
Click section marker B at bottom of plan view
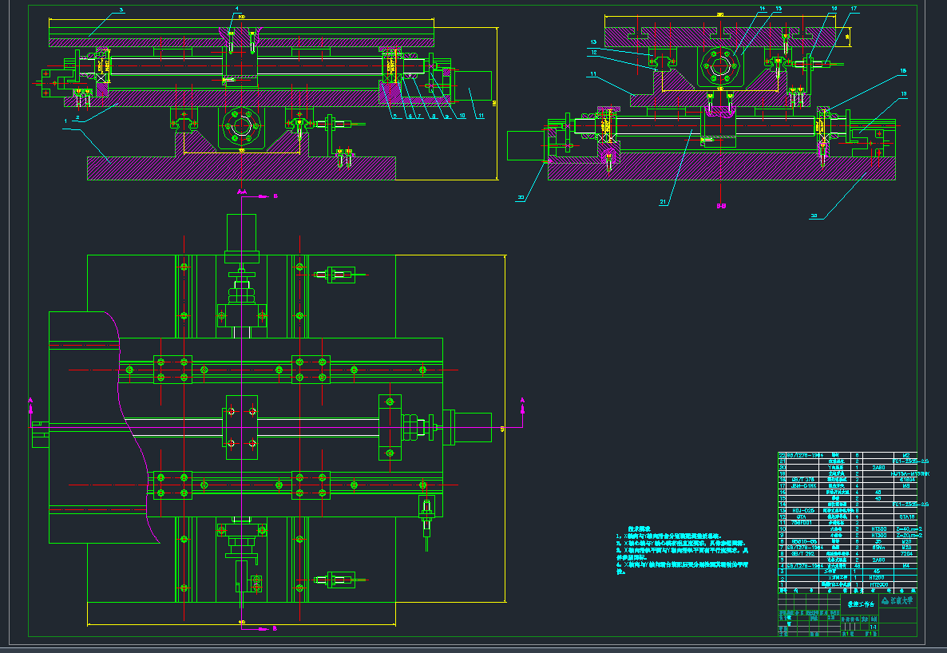[x=274, y=628]
